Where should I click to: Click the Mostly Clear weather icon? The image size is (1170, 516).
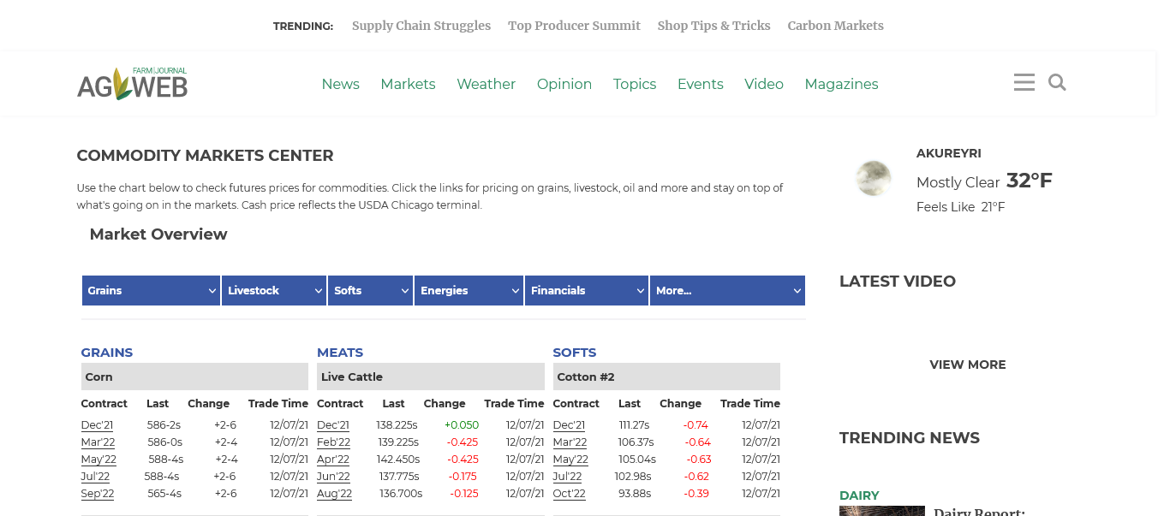coord(874,178)
